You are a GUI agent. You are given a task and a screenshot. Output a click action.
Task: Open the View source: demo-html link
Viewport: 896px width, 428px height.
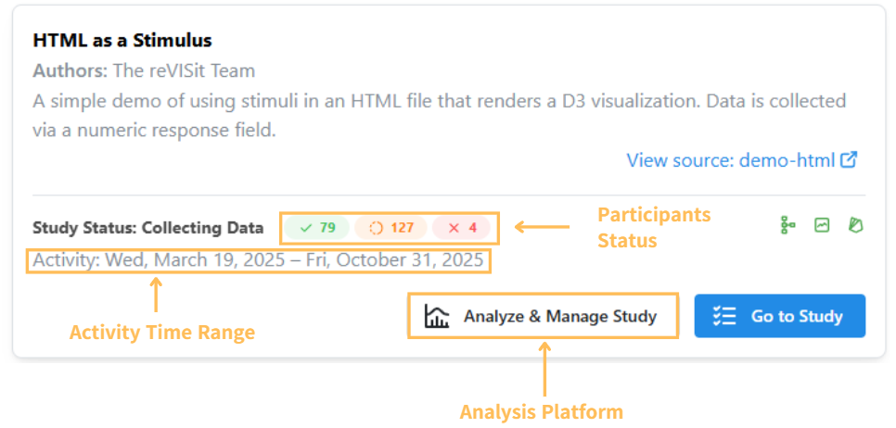pos(731,160)
